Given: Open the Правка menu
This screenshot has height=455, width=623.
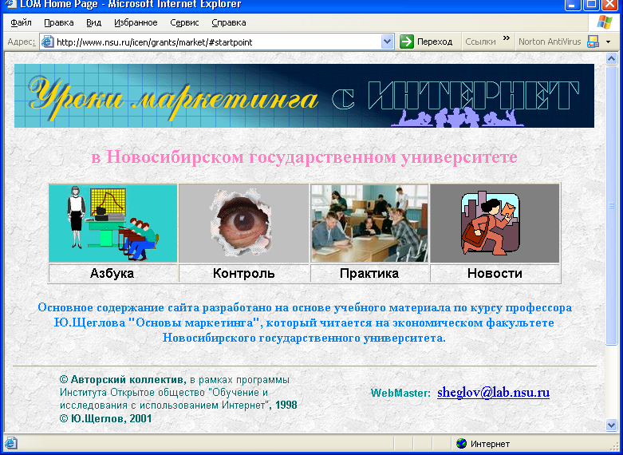Looking at the screenshot, I should point(59,22).
